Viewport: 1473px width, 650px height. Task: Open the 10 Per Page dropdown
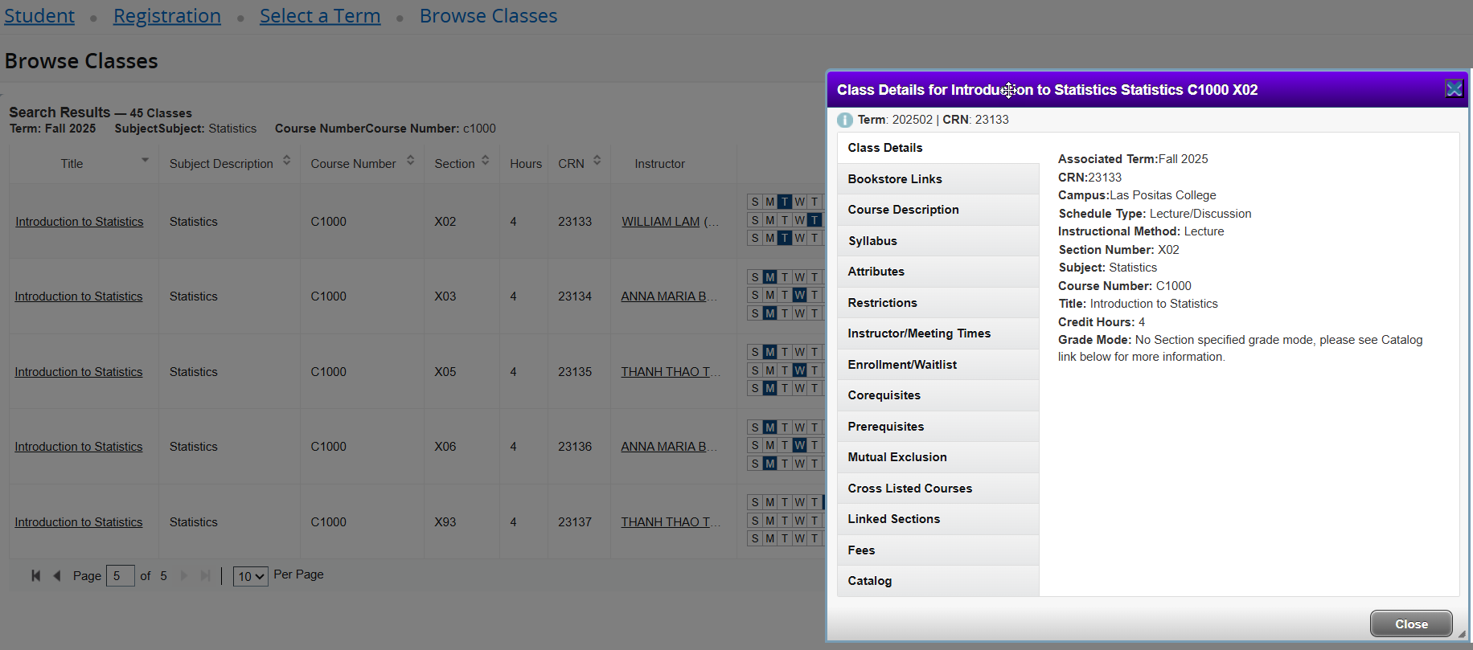point(250,576)
